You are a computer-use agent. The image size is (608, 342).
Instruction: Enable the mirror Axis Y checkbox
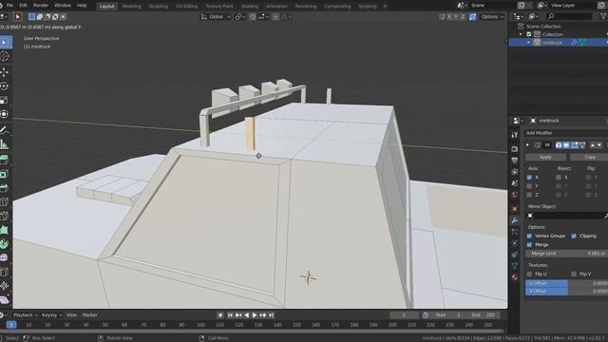(529, 186)
